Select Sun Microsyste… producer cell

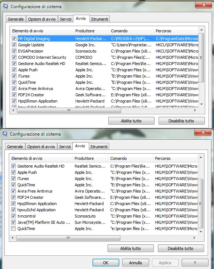[x=90, y=222]
